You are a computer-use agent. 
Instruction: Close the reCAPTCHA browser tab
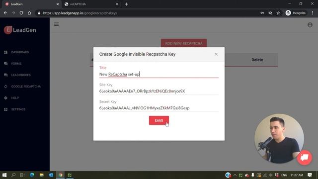[117, 4]
